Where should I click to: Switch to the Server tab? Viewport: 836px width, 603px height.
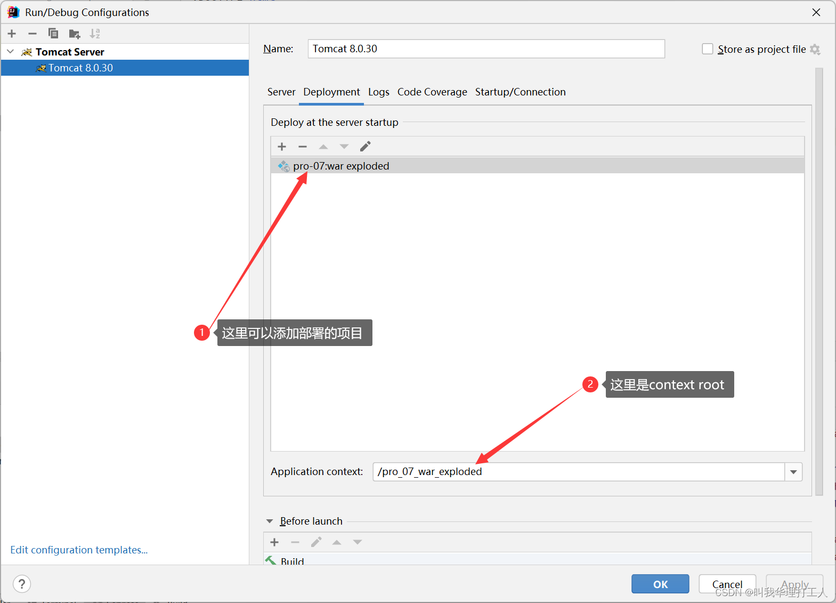pos(281,92)
